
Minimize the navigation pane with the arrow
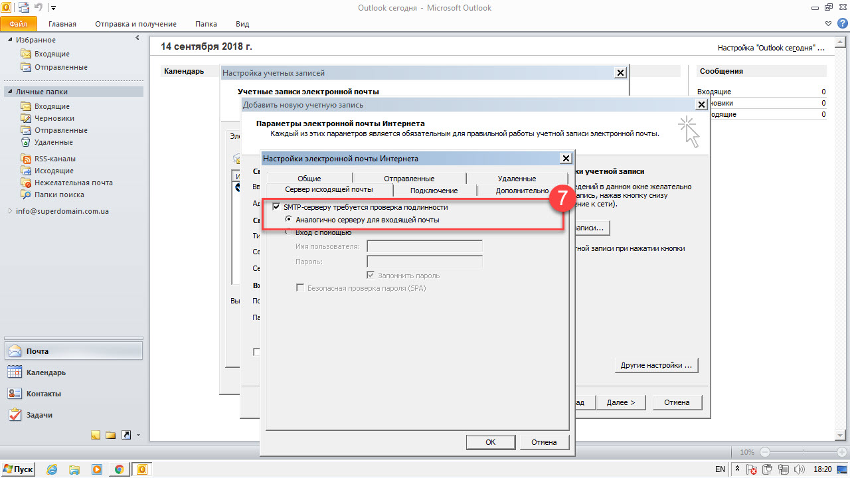coord(137,39)
